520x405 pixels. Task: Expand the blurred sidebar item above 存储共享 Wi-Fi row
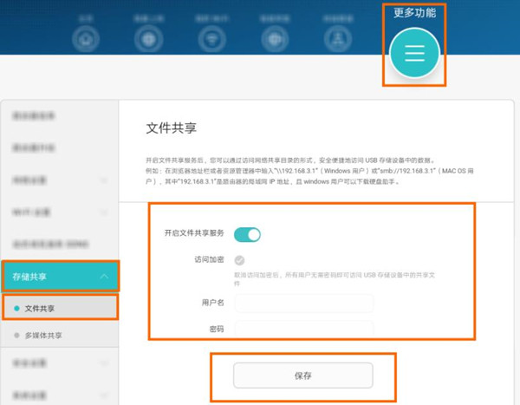tap(104, 212)
